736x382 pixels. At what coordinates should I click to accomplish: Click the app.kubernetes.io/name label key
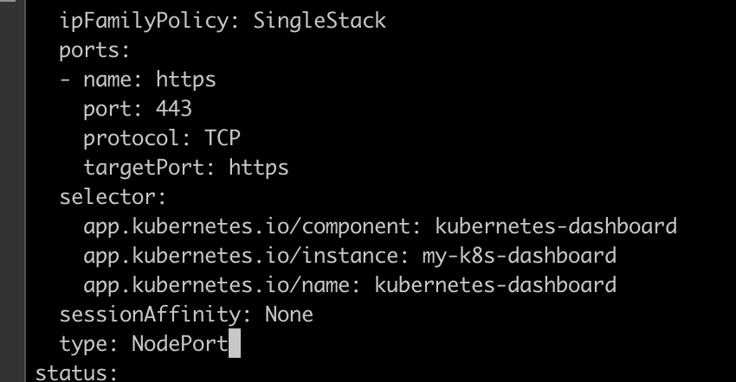(x=216, y=285)
